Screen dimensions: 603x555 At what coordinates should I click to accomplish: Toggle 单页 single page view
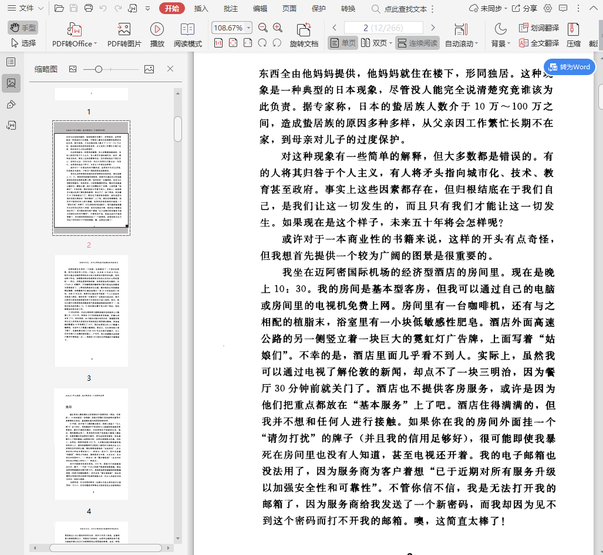pos(342,43)
